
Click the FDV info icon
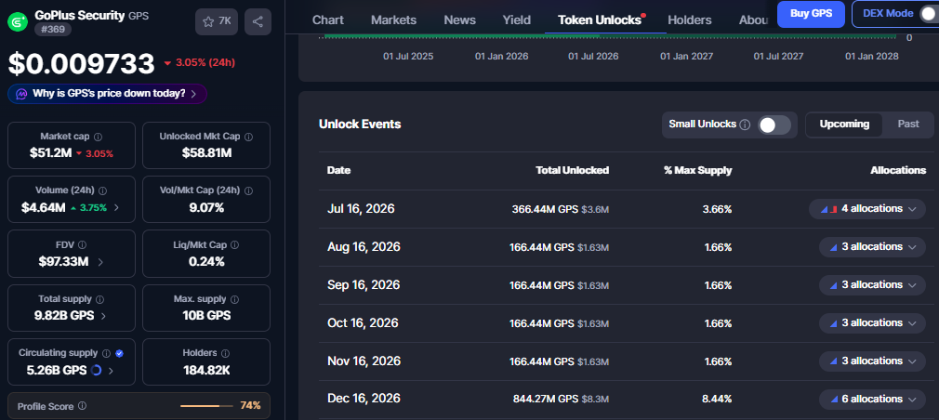tap(82, 244)
